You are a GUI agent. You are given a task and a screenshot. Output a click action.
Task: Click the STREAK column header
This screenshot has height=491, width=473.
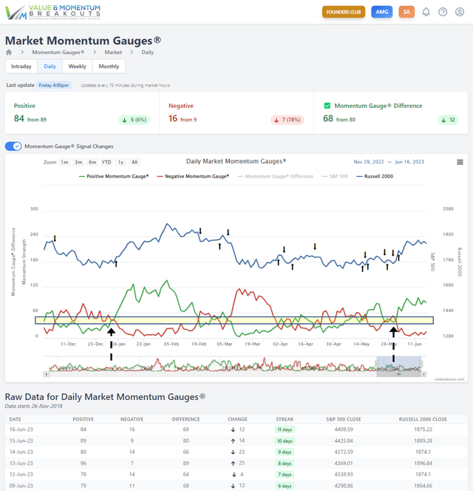[285, 419]
